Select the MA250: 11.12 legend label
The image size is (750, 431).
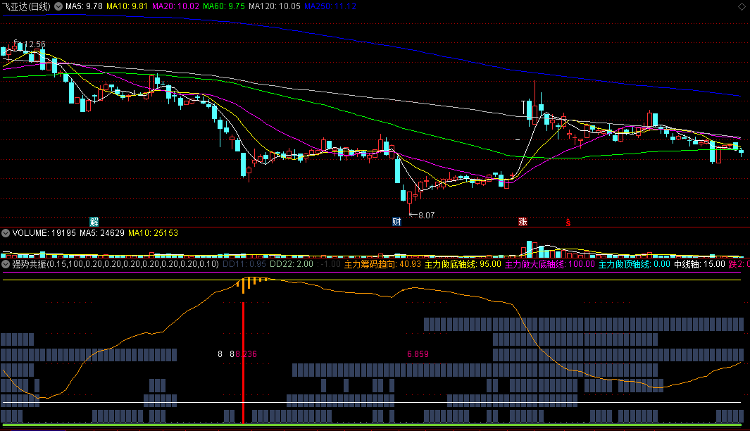(330, 6)
